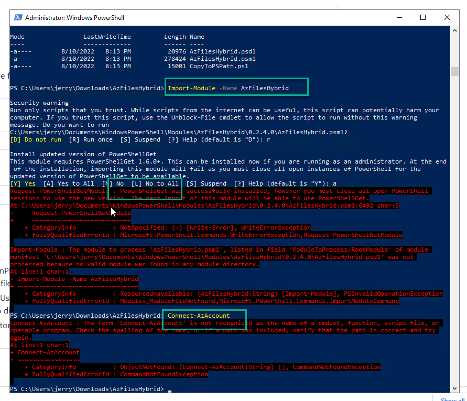
Task: Click the file name CopyToPSPath.ps1
Action: tap(219, 66)
